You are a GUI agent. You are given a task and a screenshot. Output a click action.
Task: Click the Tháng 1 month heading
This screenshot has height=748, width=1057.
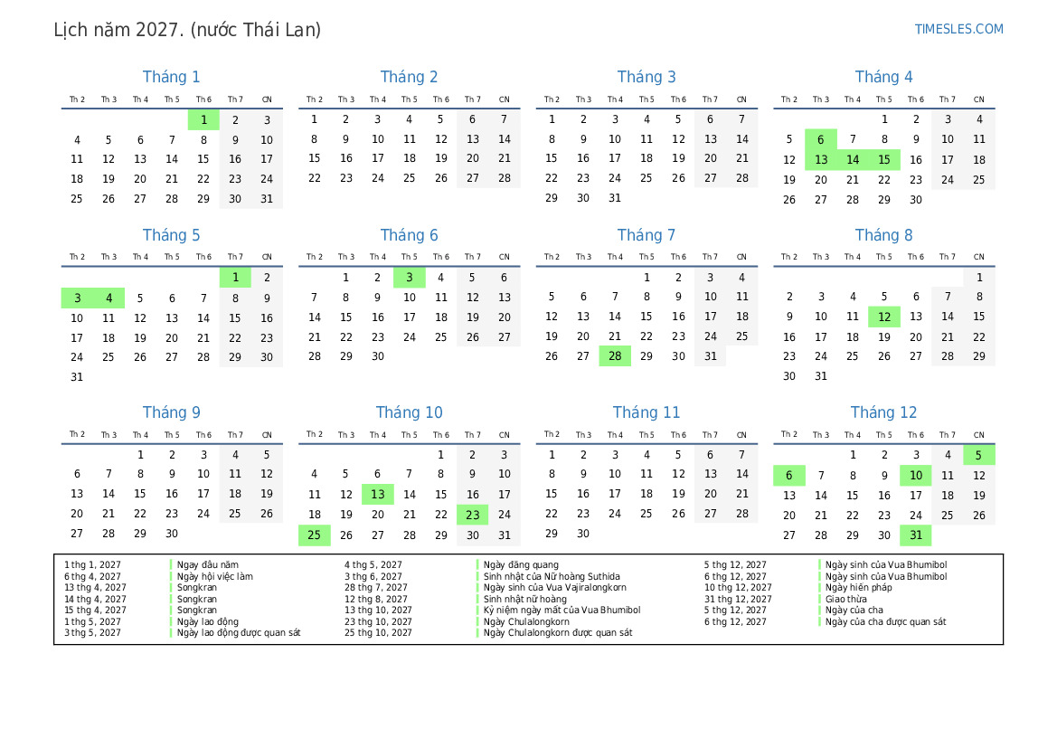click(171, 77)
